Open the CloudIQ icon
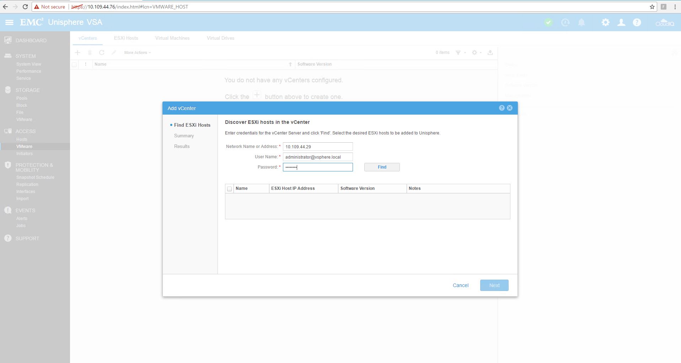The height and width of the screenshot is (363, 681). 664,22
